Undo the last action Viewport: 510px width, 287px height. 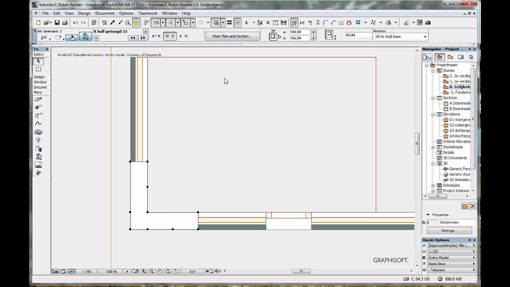(x=75, y=23)
